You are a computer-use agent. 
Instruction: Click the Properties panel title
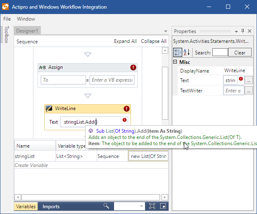185,31
